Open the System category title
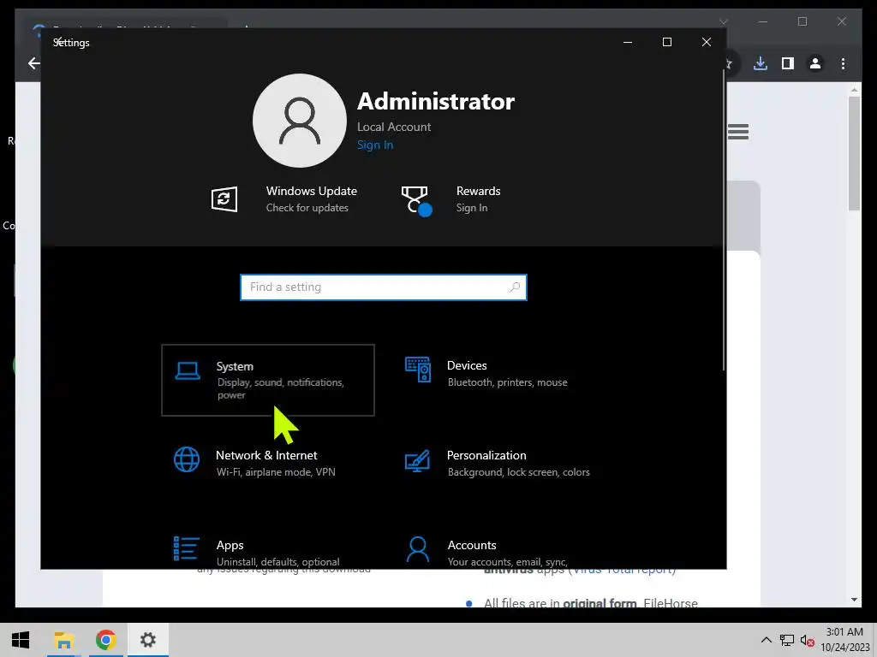 point(235,366)
